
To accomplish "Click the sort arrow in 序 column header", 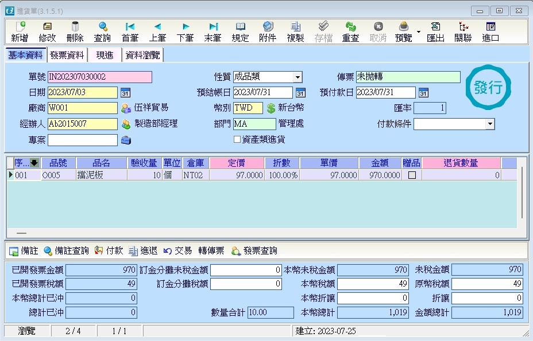I will pos(34,163).
